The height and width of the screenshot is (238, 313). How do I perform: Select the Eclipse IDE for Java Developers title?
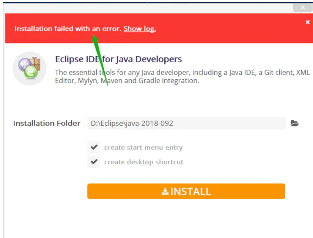click(118, 59)
